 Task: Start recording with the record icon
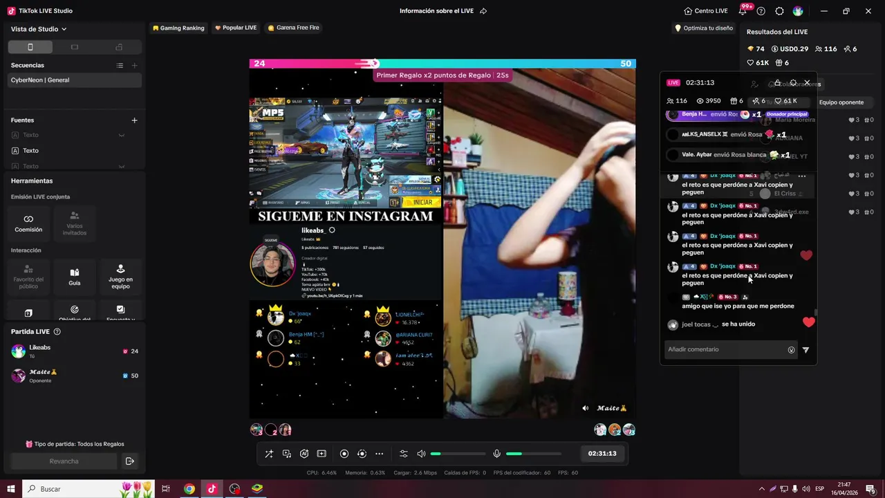click(344, 454)
